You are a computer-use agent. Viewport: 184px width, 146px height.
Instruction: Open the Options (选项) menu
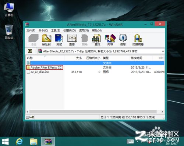coord(84,30)
